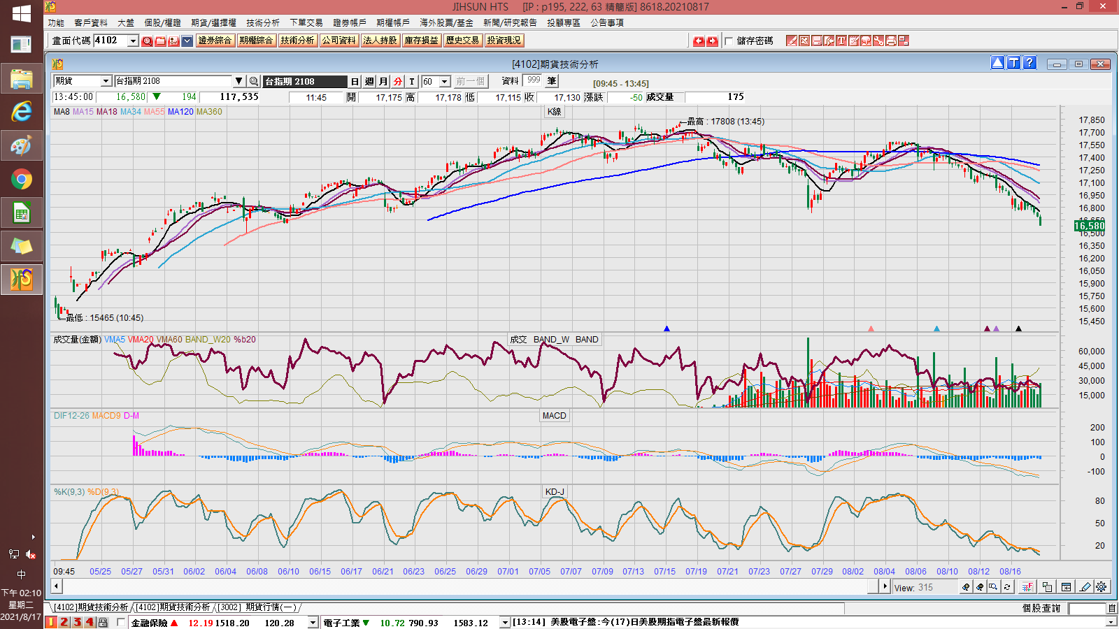Open the 60 minute interval dropdown
Screen dimensions: 1119x629
445,82
